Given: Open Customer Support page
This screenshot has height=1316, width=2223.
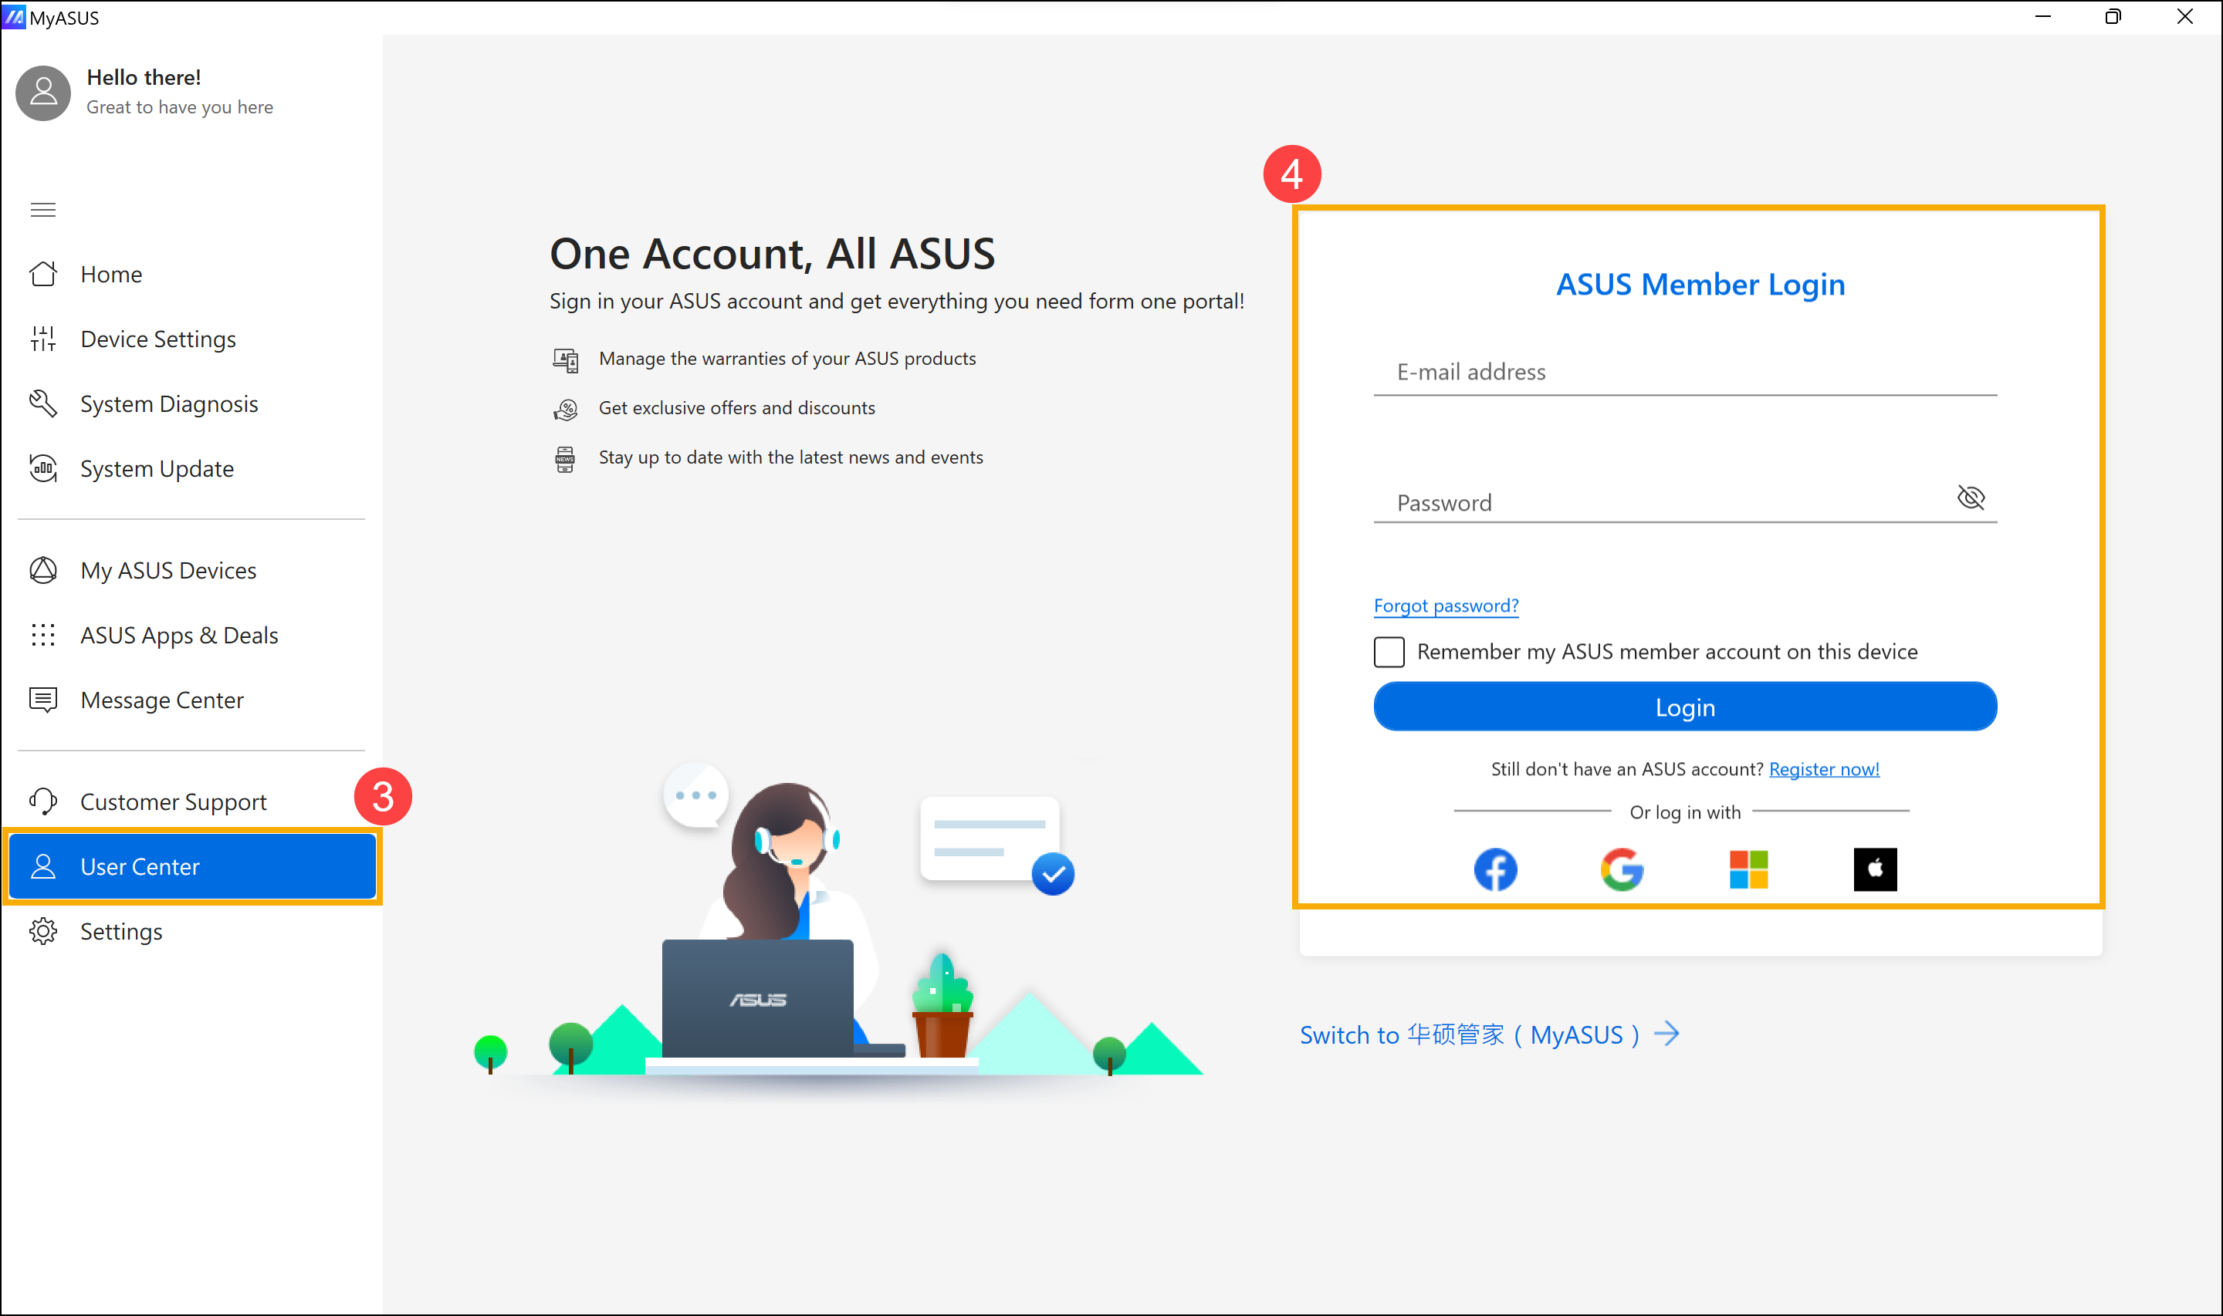Looking at the screenshot, I should (191, 801).
